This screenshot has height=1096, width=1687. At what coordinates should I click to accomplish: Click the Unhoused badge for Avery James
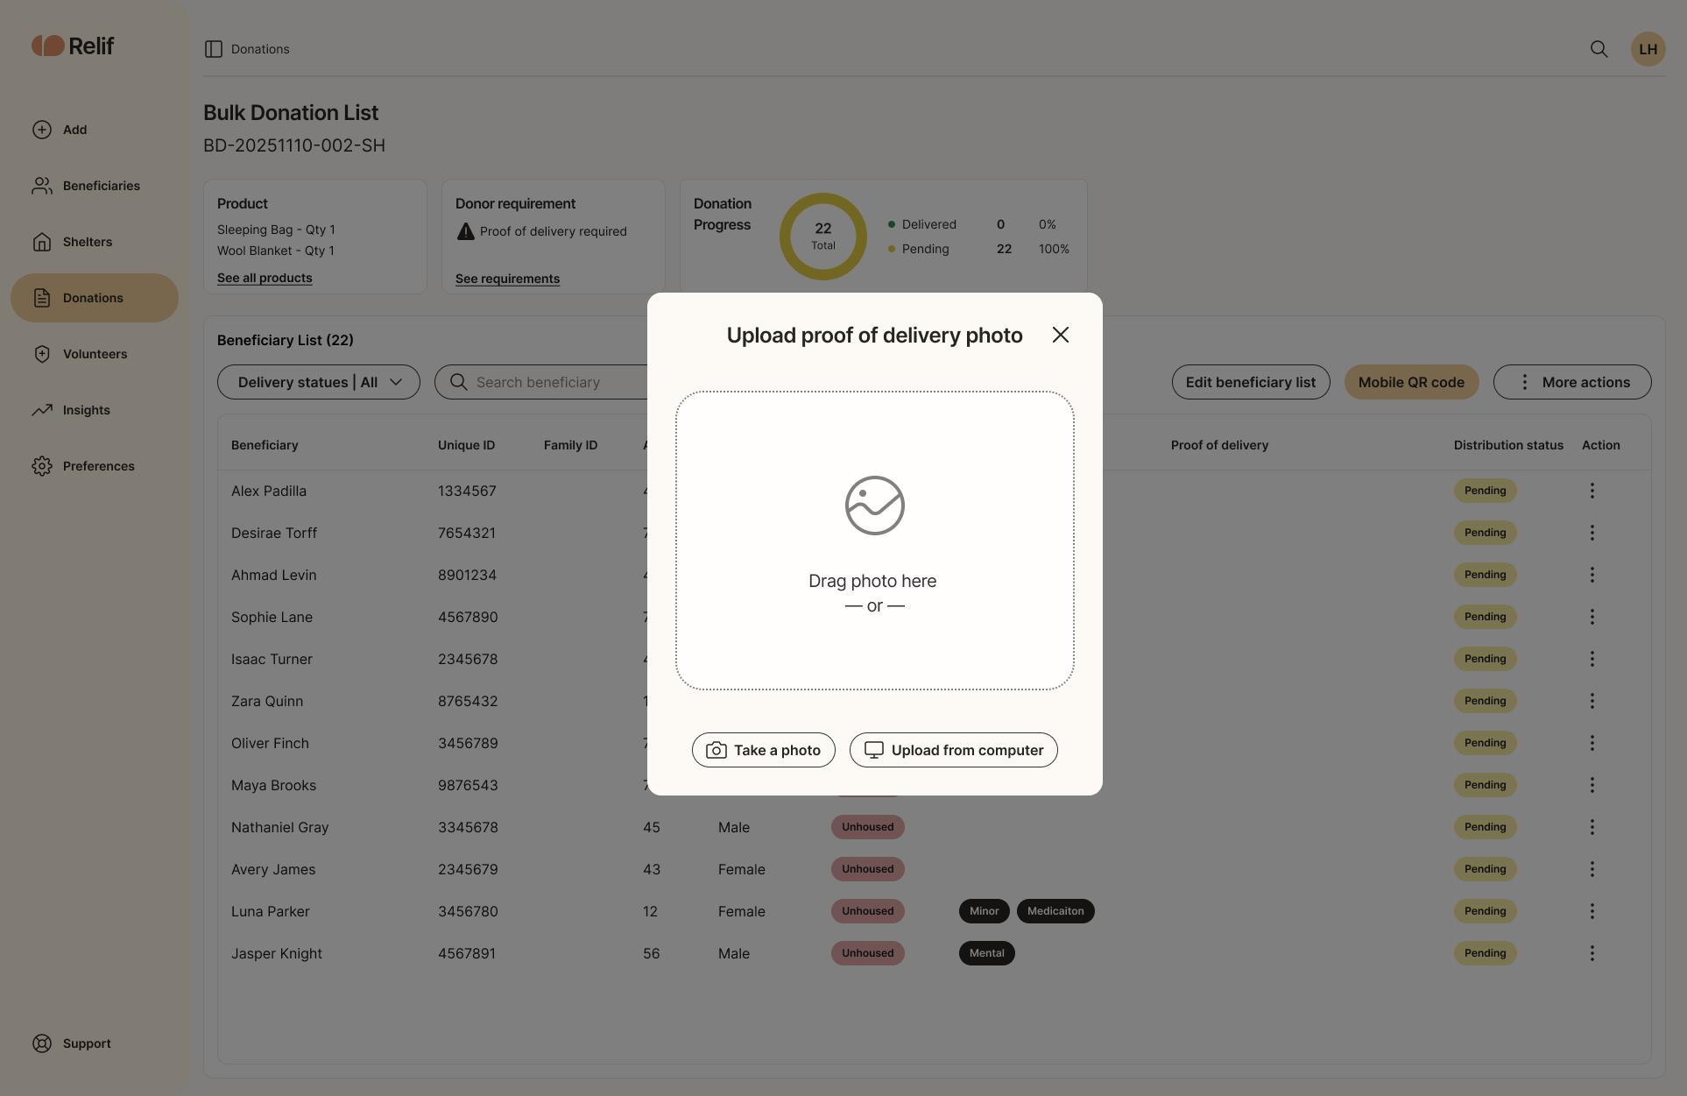pos(867,869)
